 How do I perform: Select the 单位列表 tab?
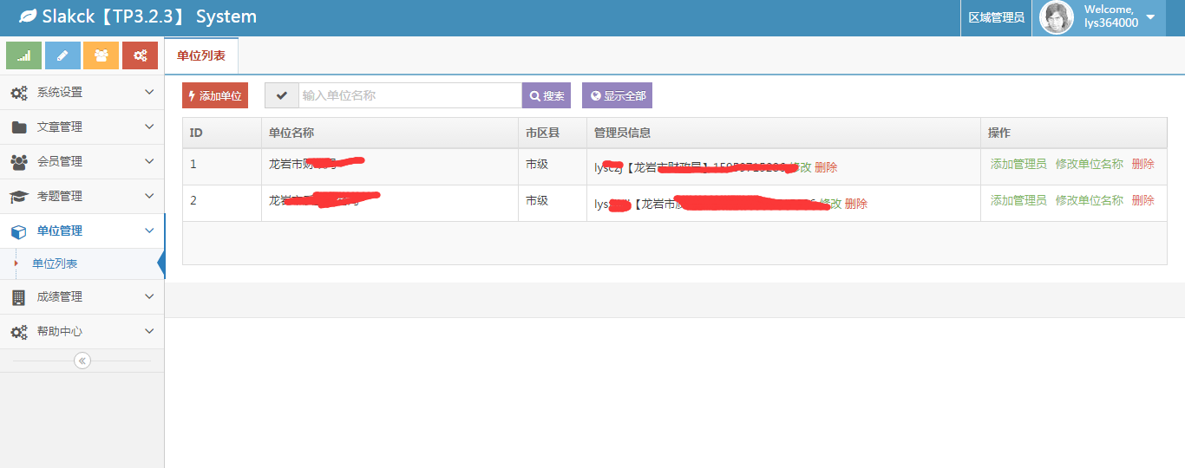point(201,55)
